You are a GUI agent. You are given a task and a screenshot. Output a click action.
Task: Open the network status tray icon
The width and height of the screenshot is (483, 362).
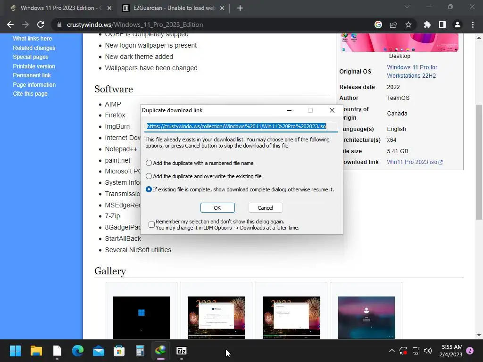416,351
